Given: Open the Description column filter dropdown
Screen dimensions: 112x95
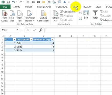Looking at the screenshot, I should point(31,40).
